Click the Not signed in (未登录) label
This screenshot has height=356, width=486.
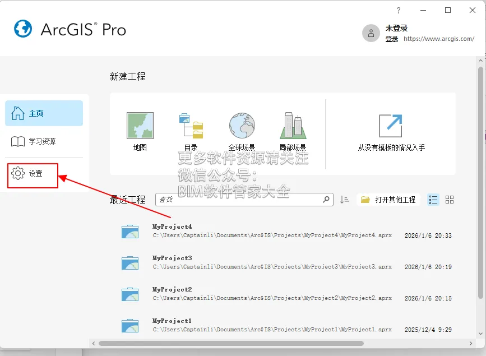(x=396, y=28)
